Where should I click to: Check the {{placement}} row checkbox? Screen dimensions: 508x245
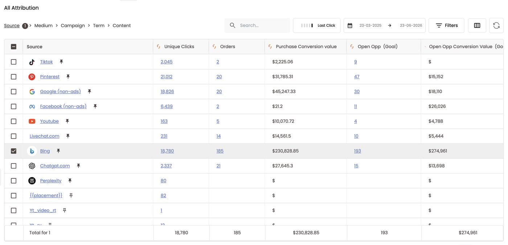(x=13, y=196)
